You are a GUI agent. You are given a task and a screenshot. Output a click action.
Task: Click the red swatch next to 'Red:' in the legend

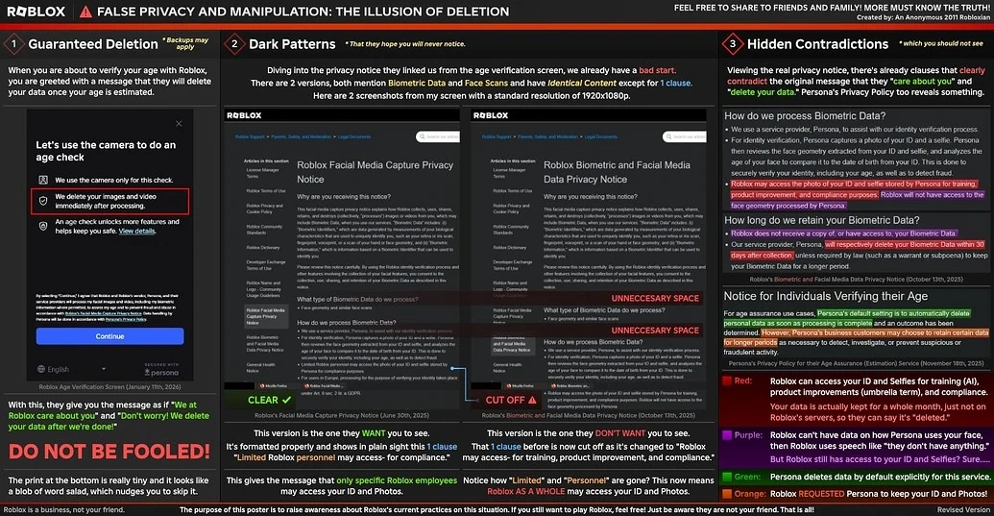click(727, 381)
